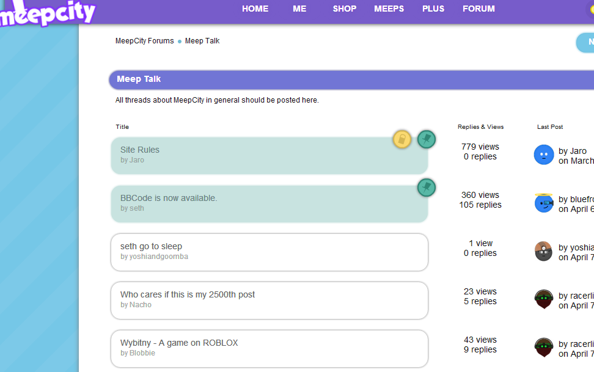Click the MeepCity Forums breadcrumb link
Image resolution: width=594 pixels, height=372 pixels.
point(144,41)
